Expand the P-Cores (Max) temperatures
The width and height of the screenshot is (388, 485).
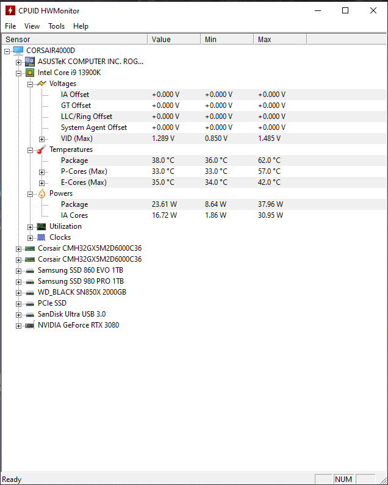[42, 171]
